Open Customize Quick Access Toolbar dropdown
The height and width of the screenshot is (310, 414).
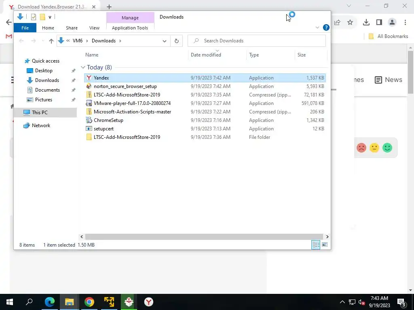click(x=50, y=17)
